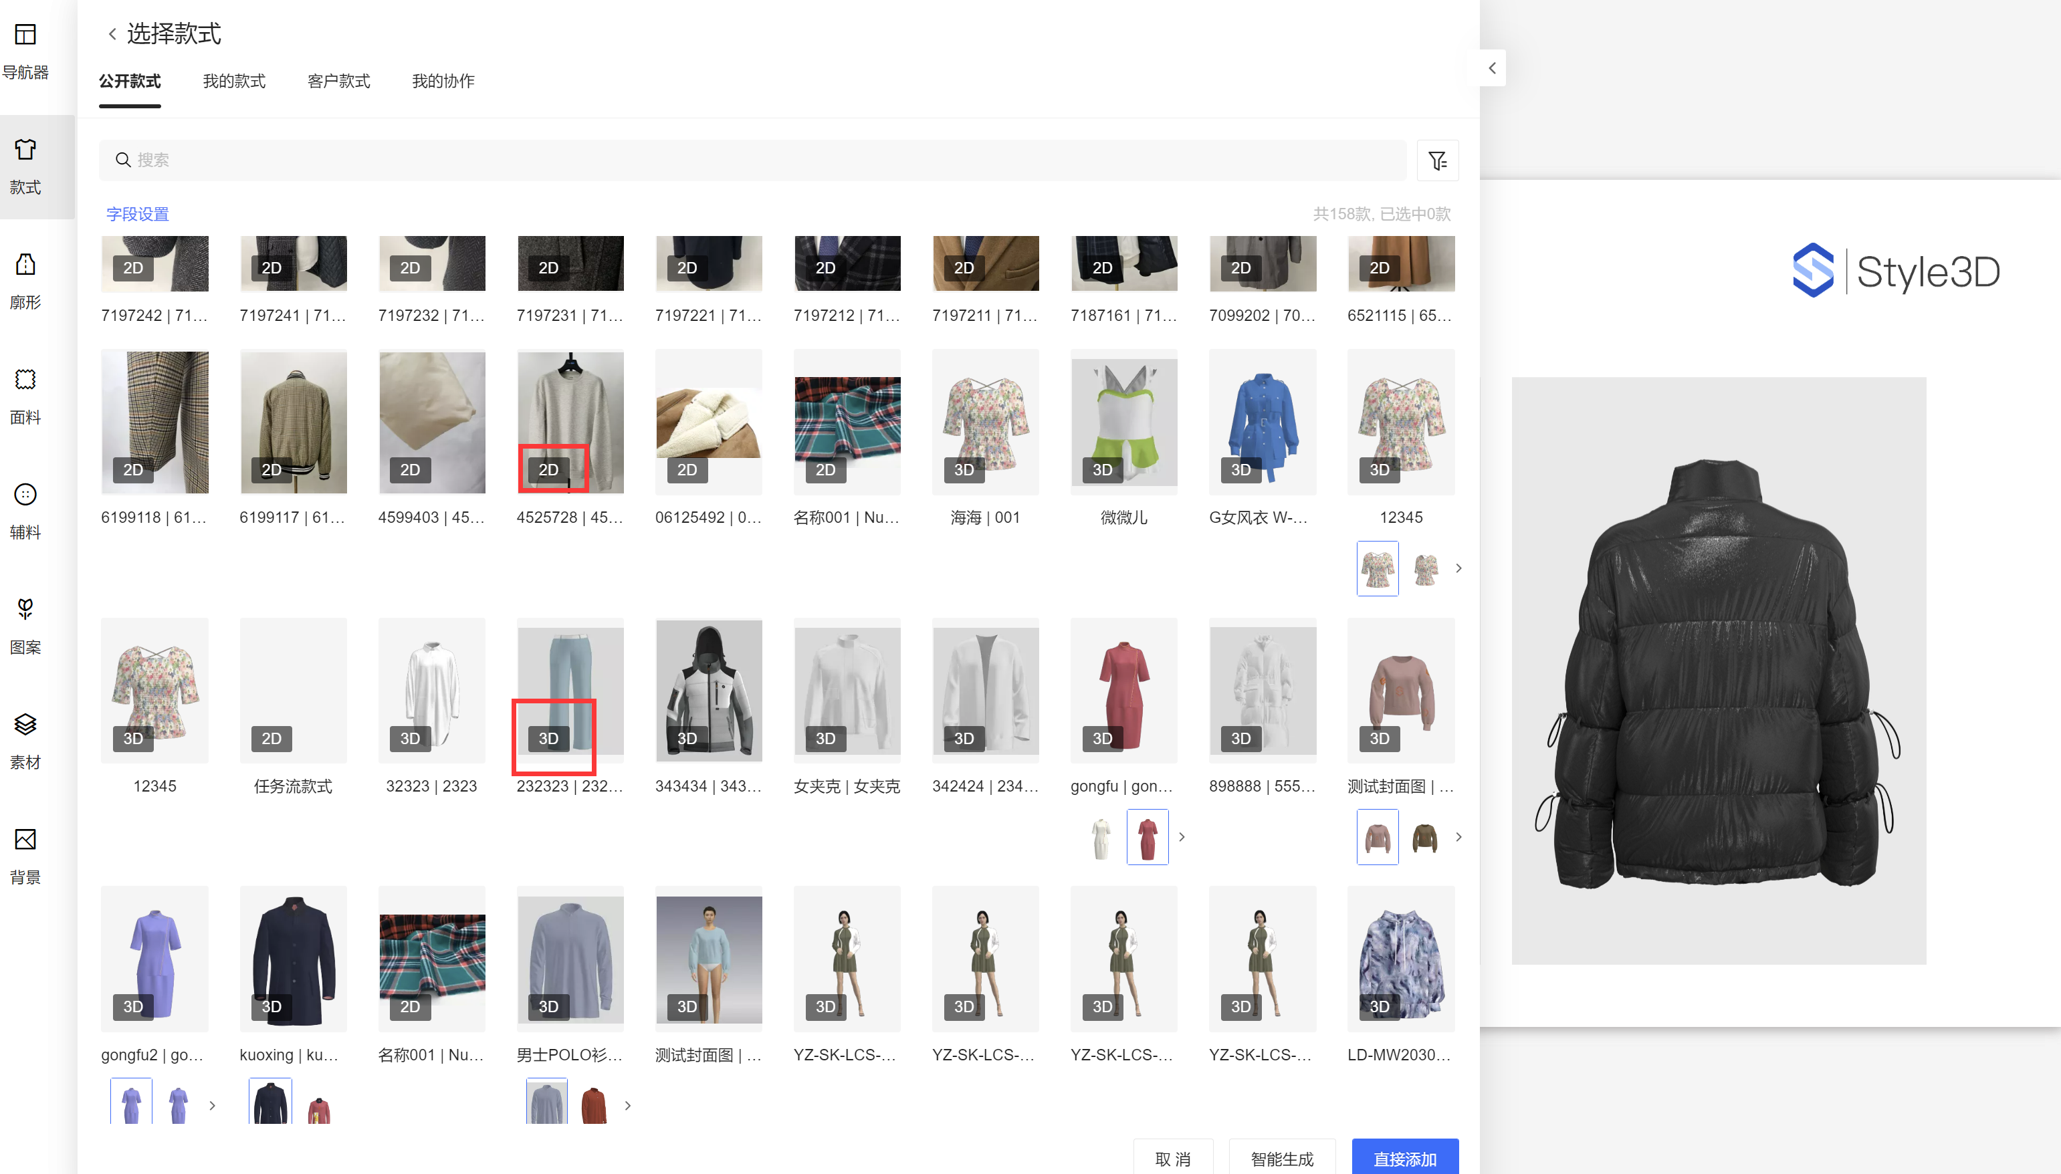Image resolution: width=2061 pixels, height=1174 pixels.
Task: Select the brown sweatshirt colorway swatch
Action: 1425,837
